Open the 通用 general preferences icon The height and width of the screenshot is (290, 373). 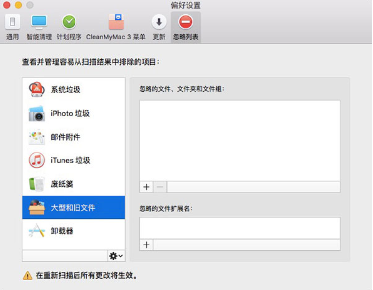coord(12,22)
